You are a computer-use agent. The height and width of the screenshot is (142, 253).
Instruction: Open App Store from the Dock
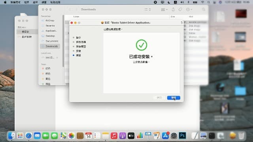165,136
